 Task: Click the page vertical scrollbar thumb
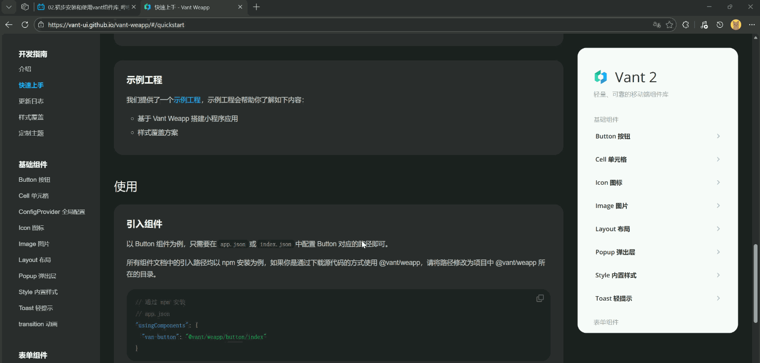tap(756, 283)
